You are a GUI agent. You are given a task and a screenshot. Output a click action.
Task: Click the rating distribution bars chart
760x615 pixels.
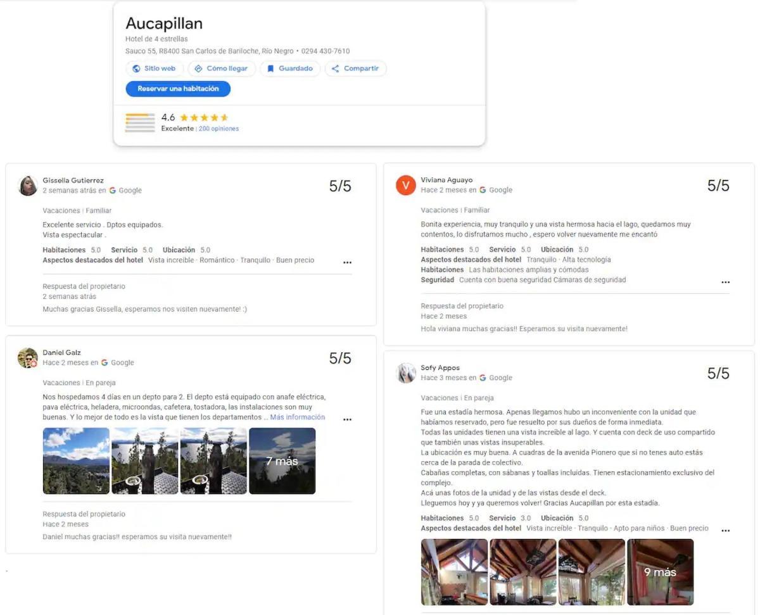click(x=140, y=123)
